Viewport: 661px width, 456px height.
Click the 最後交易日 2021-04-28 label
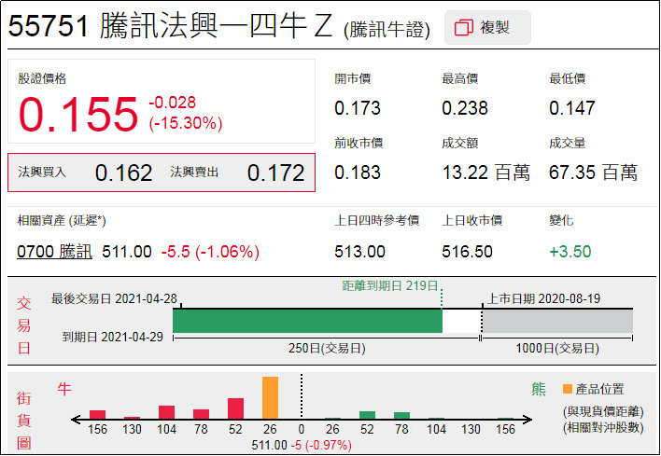click(114, 299)
